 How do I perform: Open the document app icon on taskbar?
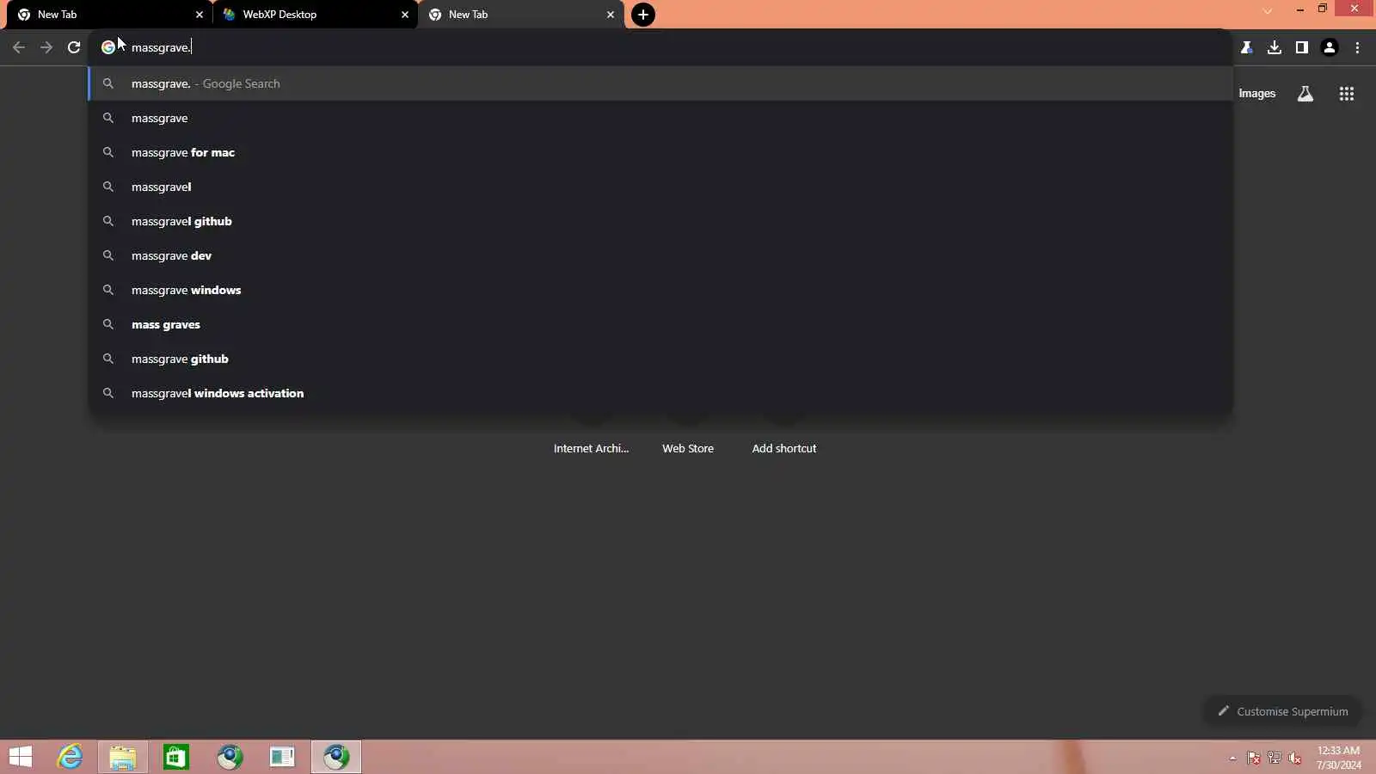point(282,757)
